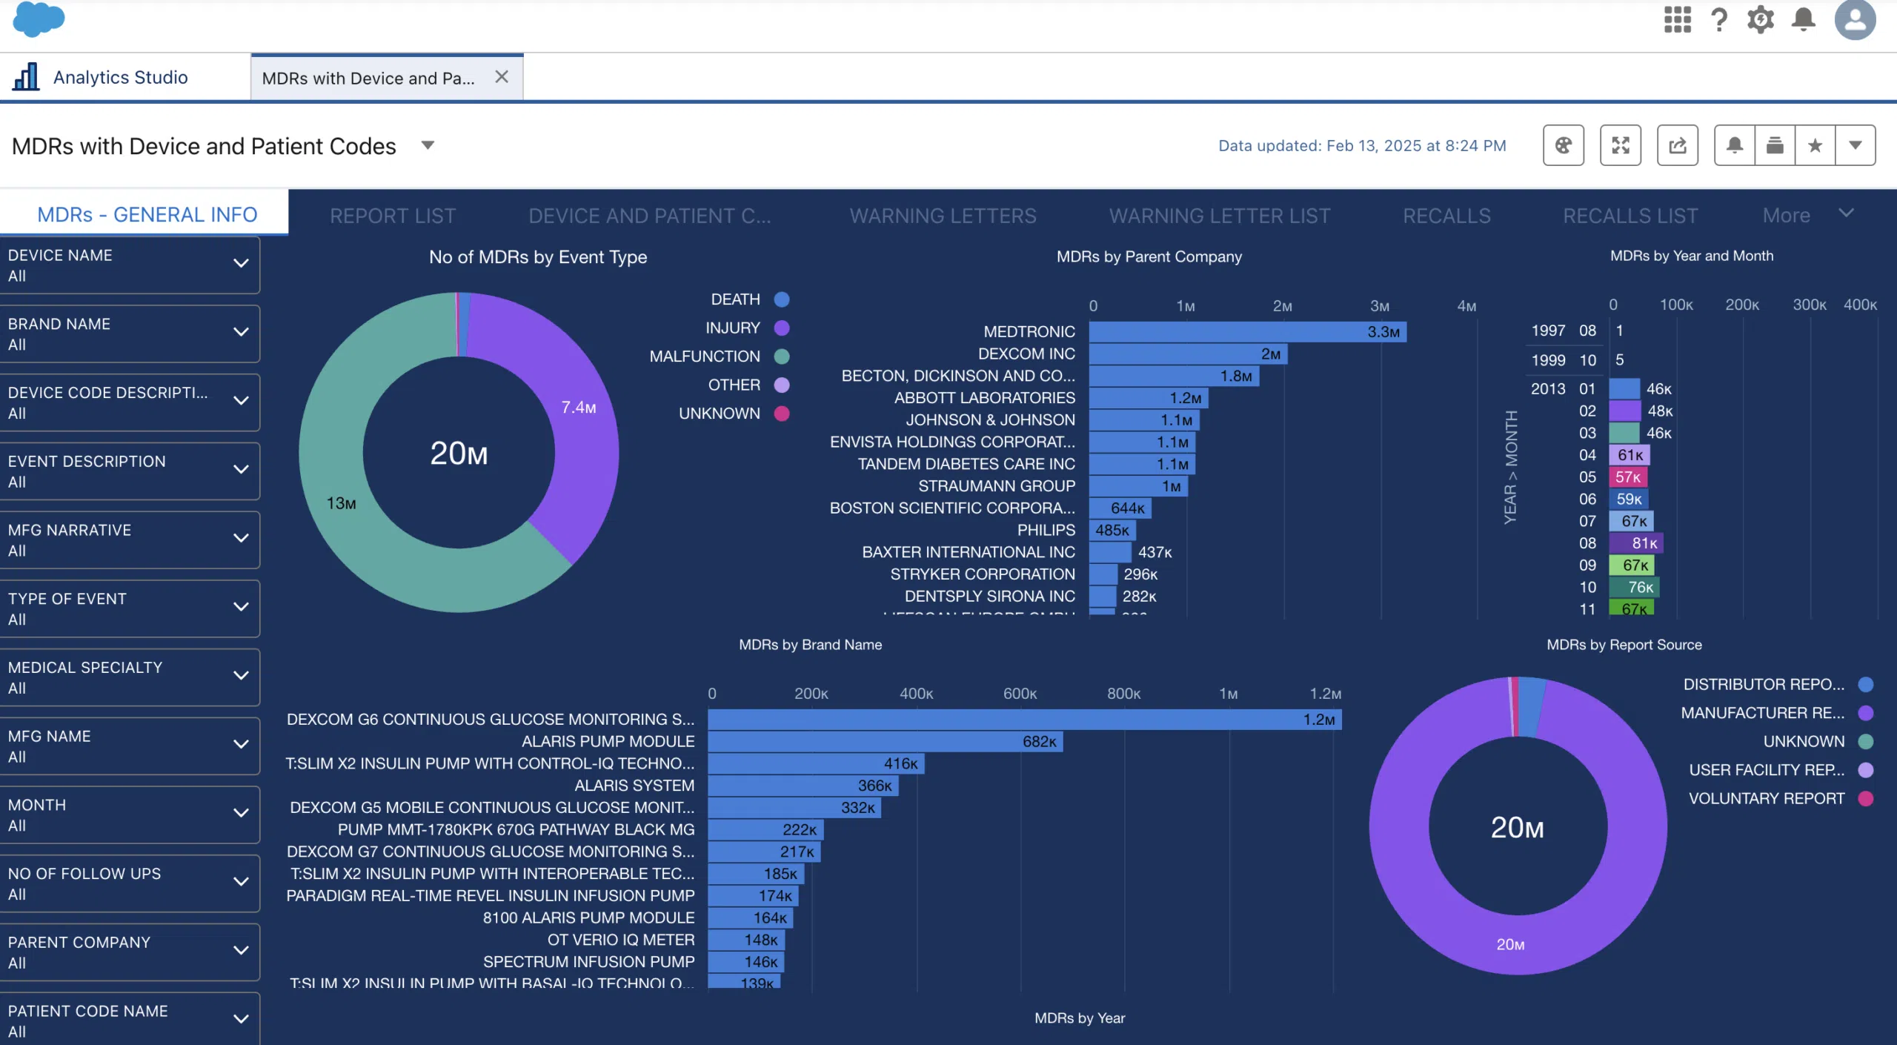Switch to the REPORT LIST tab

click(x=393, y=216)
